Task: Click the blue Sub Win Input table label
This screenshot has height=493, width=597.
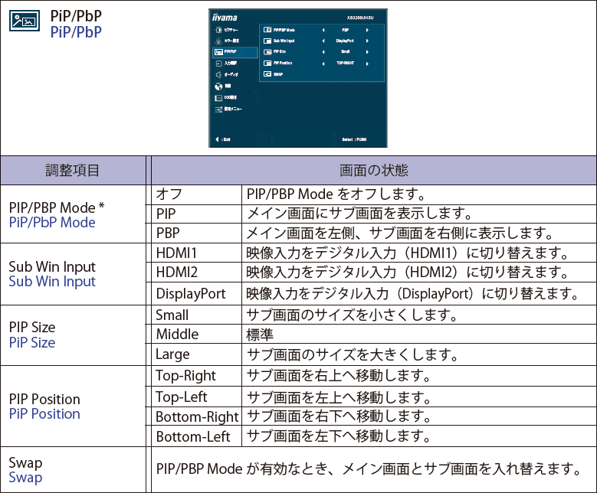Action: pos(52,282)
